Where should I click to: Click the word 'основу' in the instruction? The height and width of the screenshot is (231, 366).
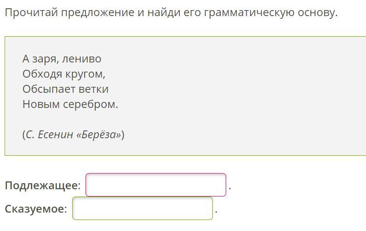tap(317, 12)
